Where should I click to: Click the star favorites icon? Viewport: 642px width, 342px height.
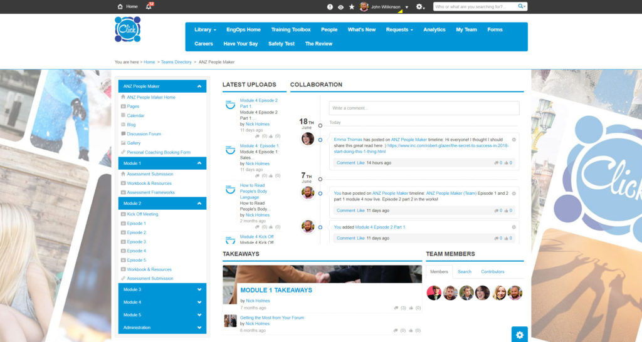[x=351, y=7]
